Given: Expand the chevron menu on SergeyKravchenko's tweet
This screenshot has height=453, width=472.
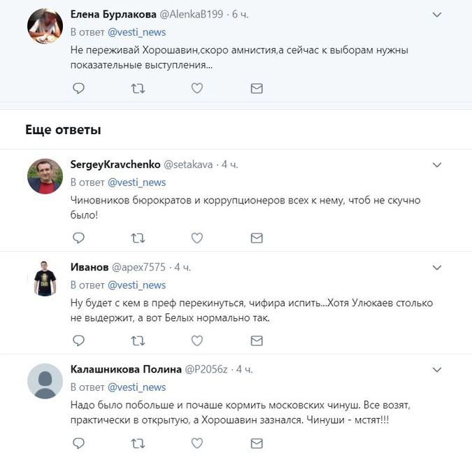Looking at the screenshot, I should pyautogui.click(x=437, y=165).
